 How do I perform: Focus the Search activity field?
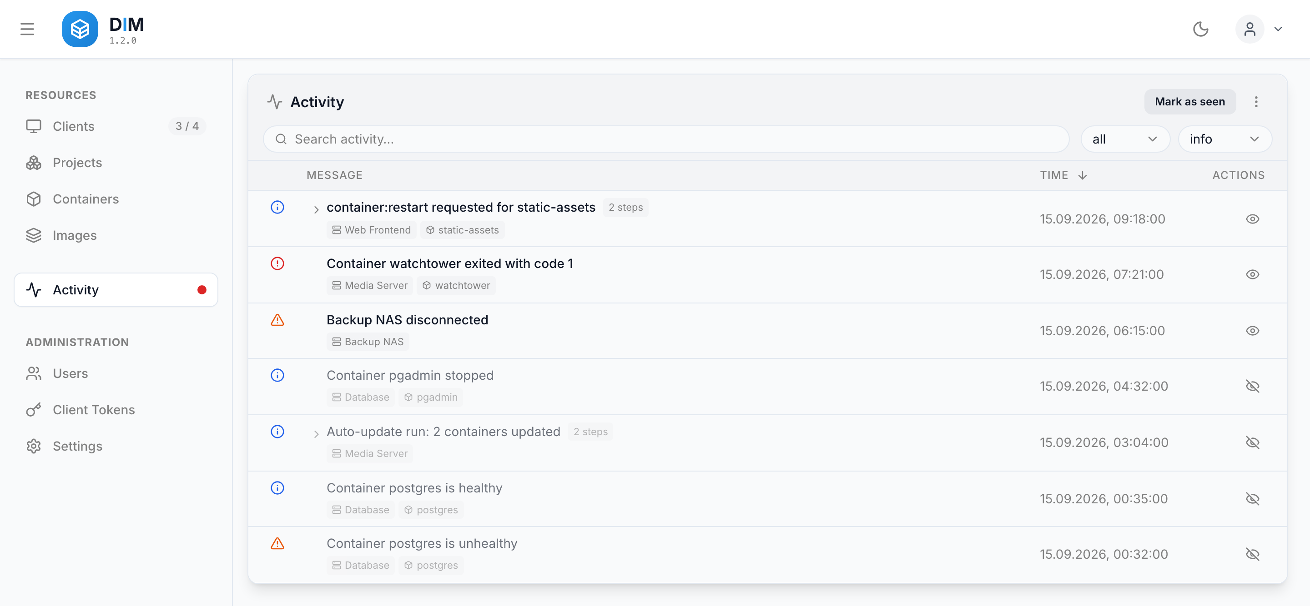click(x=665, y=139)
